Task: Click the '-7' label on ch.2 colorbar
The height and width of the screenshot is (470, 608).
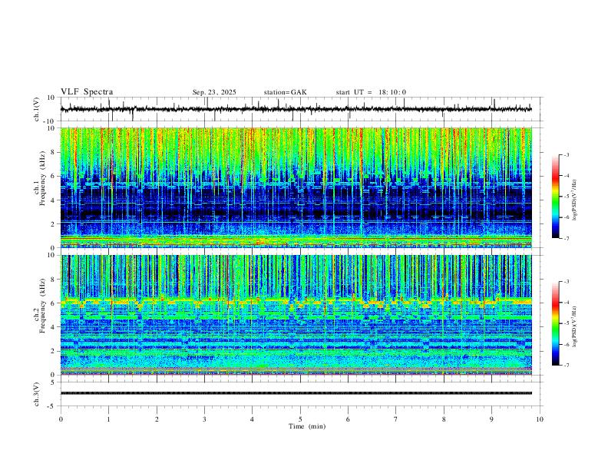Action: [567, 365]
